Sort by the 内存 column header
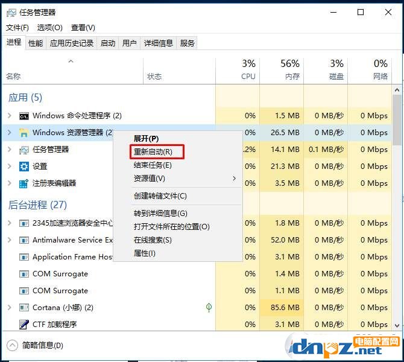Screen dimensions: 404x362 click(x=282, y=71)
